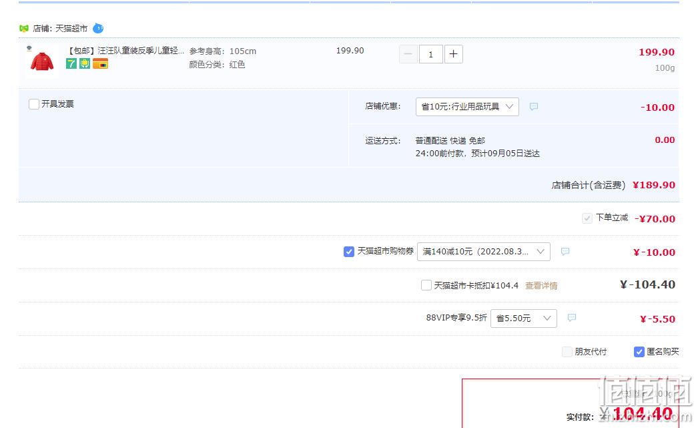Open the 查看详情 link
Screen dimensions: 698x428
(x=541, y=286)
